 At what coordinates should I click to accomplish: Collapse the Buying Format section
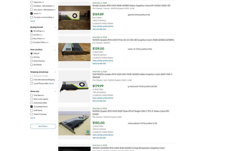[55, 27]
